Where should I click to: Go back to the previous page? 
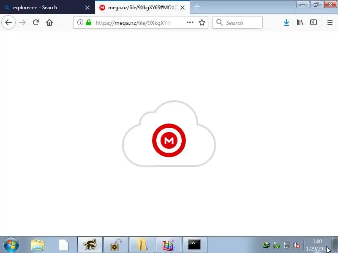click(8, 22)
